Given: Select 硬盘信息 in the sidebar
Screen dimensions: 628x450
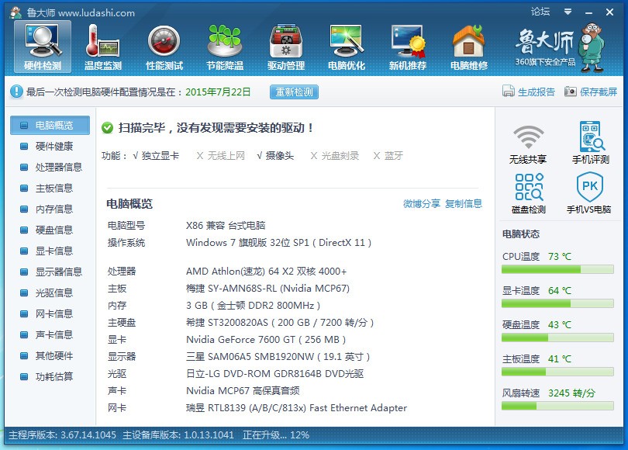Looking at the screenshot, I should (x=50, y=230).
